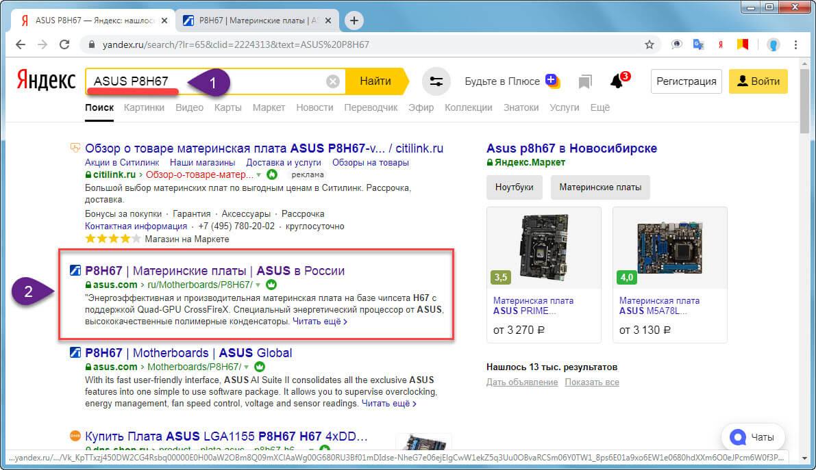Open a new browser tab
This screenshot has height=470, width=816.
pos(354,21)
